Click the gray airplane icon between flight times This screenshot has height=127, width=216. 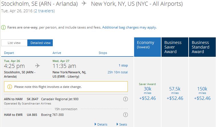(x=37, y=66)
